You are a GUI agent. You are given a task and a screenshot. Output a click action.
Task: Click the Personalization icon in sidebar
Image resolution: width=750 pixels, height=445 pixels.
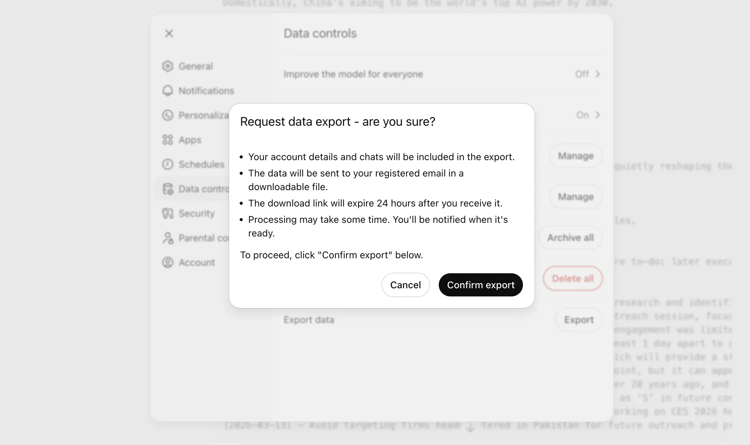(x=167, y=115)
